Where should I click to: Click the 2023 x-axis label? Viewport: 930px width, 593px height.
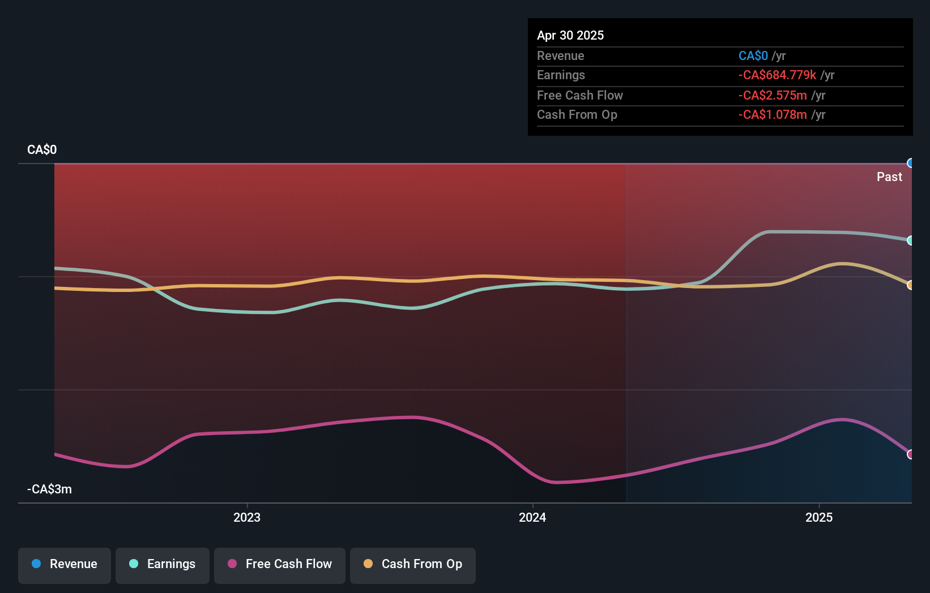point(247,517)
